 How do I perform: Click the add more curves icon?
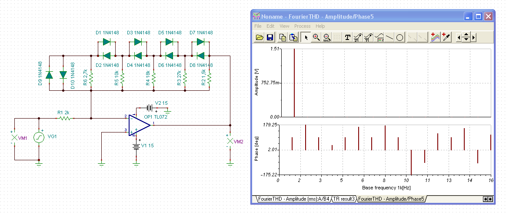436,38
